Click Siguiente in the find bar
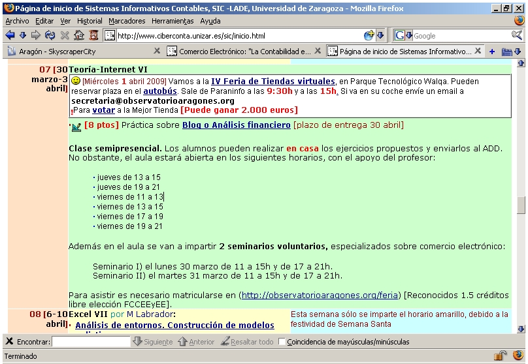The image size is (528, 364). coord(152,341)
